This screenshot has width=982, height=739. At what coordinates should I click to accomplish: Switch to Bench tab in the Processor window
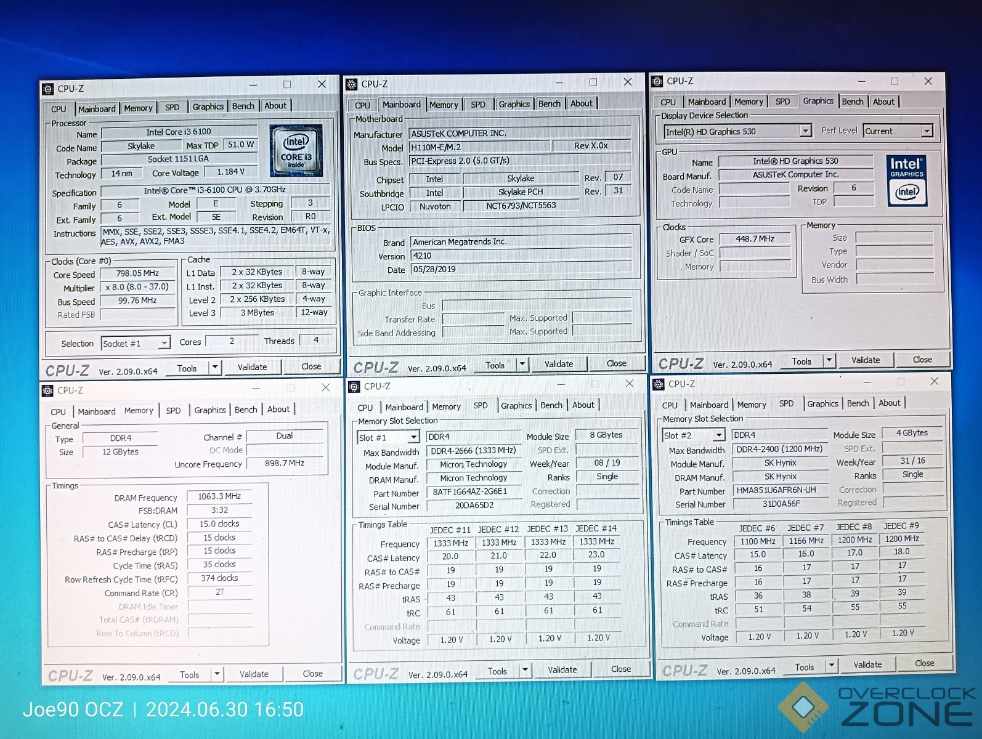pyautogui.click(x=243, y=107)
